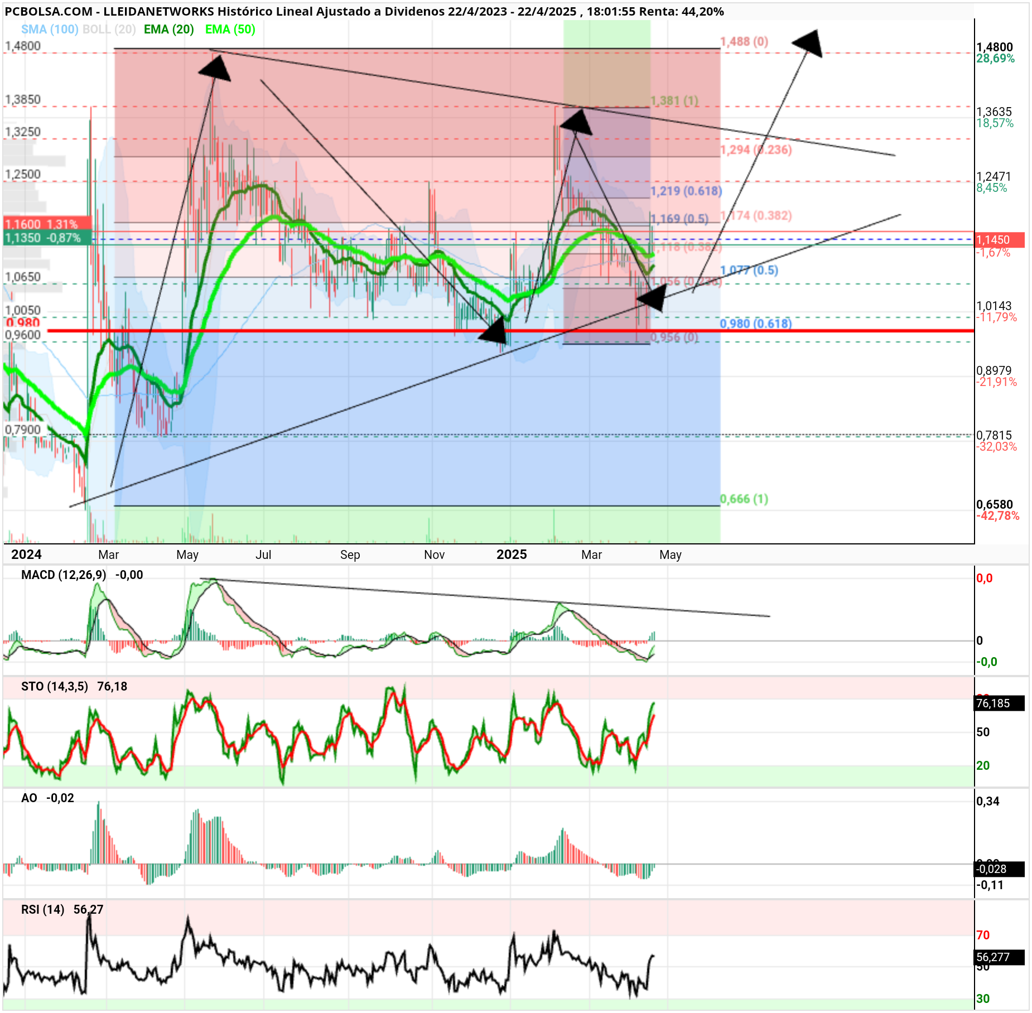Click the -1,67% percentage label
The image size is (1032, 1013).
994,253
